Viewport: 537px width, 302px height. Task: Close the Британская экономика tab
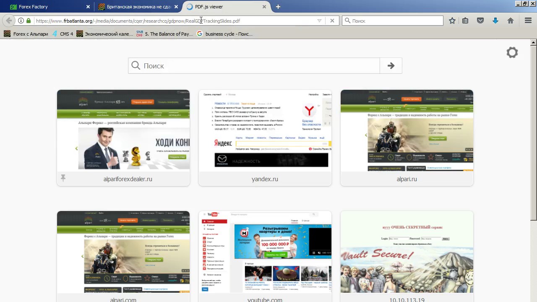point(176,7)
